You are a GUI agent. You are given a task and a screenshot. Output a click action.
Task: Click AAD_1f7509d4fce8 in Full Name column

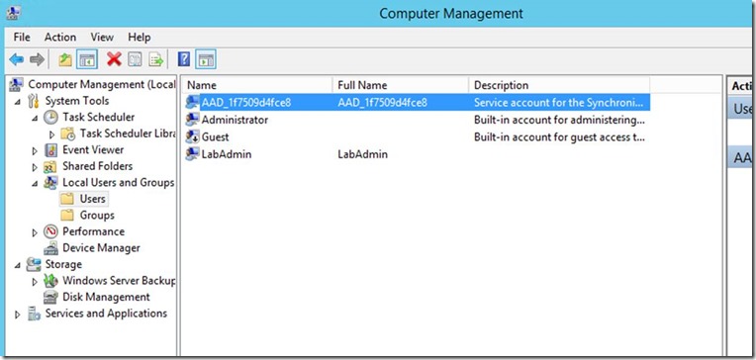coord(382,102)
